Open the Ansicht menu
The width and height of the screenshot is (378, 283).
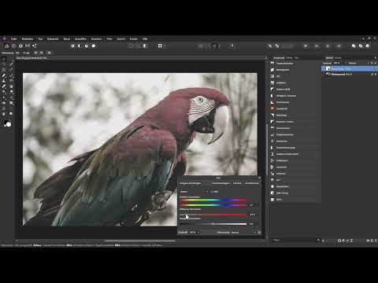tap(121, 39)
